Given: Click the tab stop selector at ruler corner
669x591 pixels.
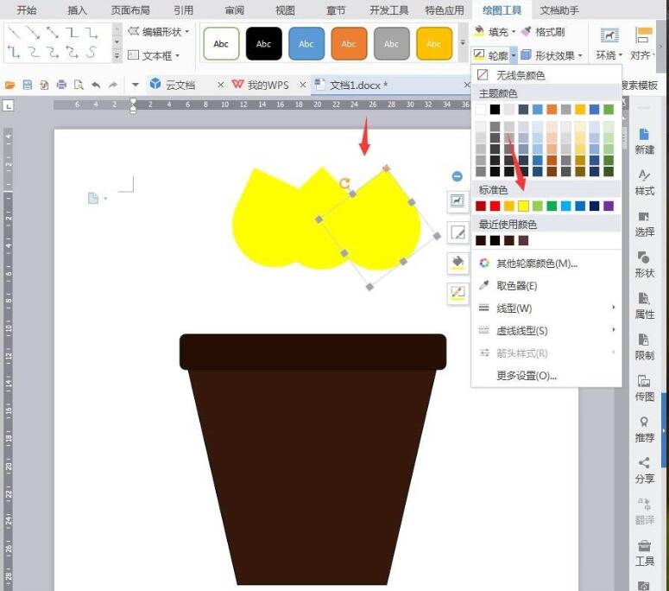Looking at the screenshot, I should click(x=8, y=105).
